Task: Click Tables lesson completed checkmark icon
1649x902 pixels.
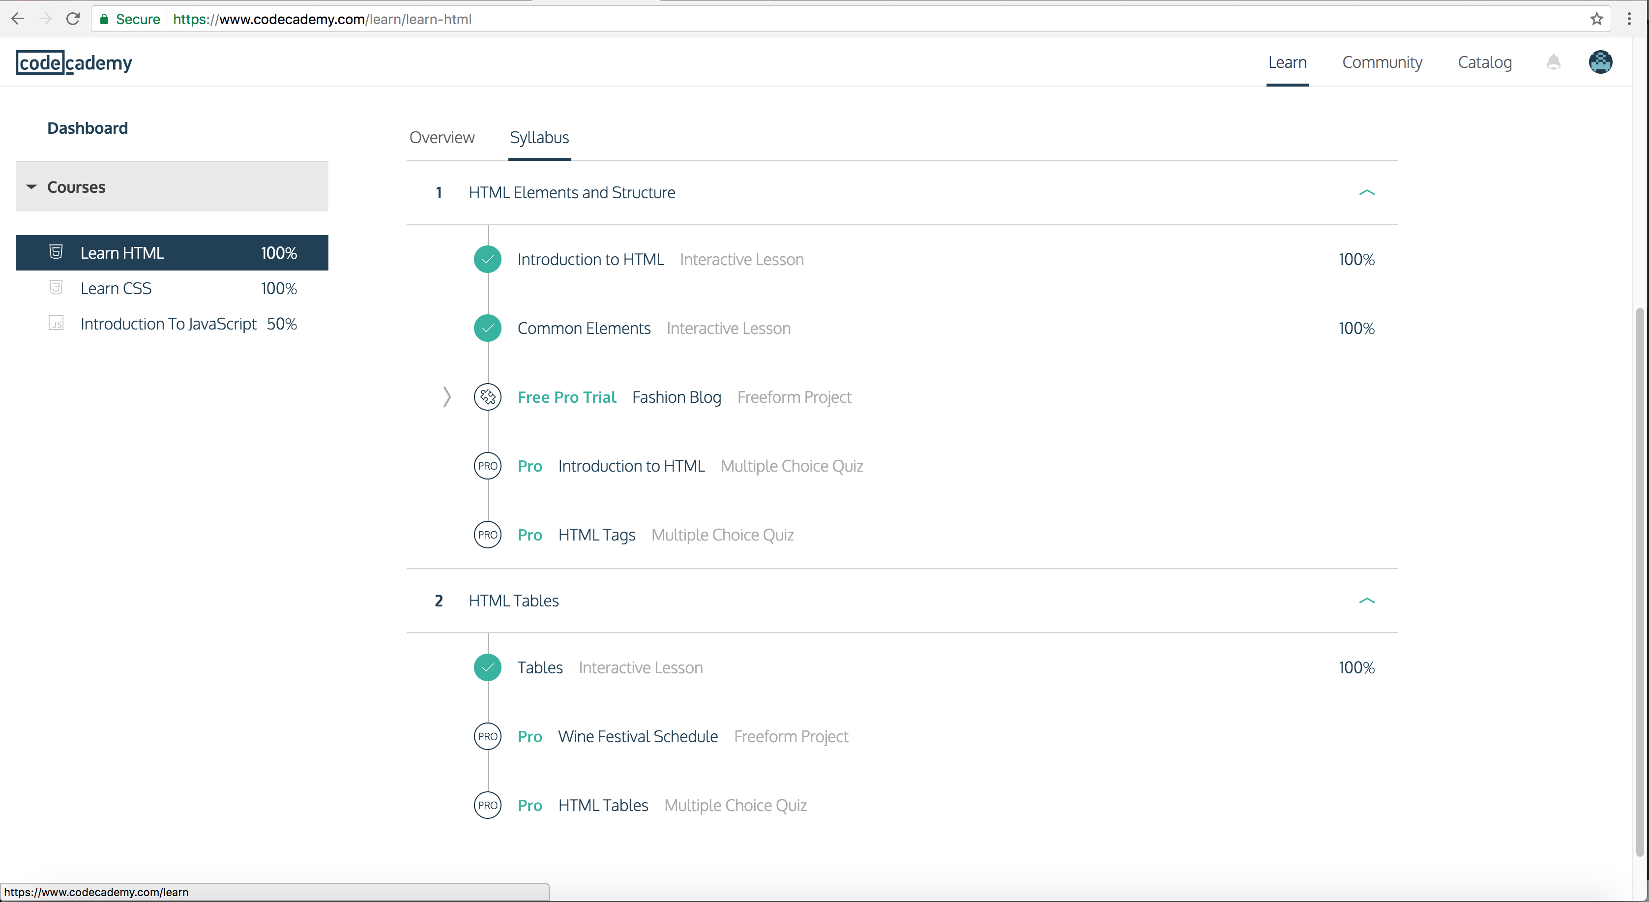Action: click(488, 668)
